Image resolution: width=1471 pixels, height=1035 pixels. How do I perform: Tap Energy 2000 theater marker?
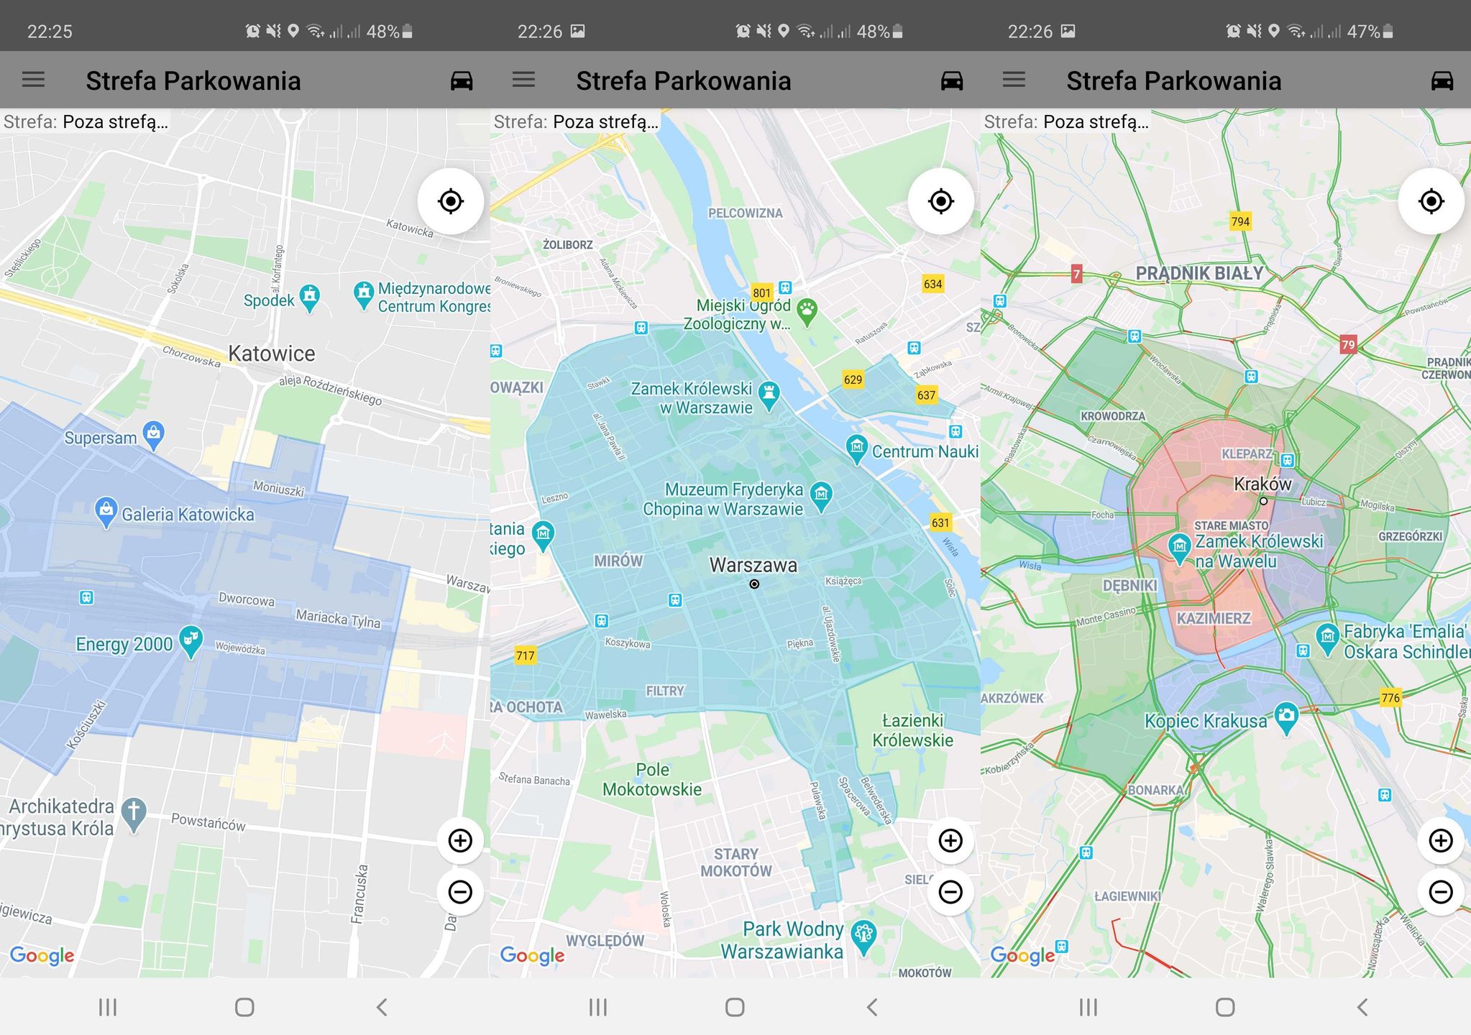191,640
